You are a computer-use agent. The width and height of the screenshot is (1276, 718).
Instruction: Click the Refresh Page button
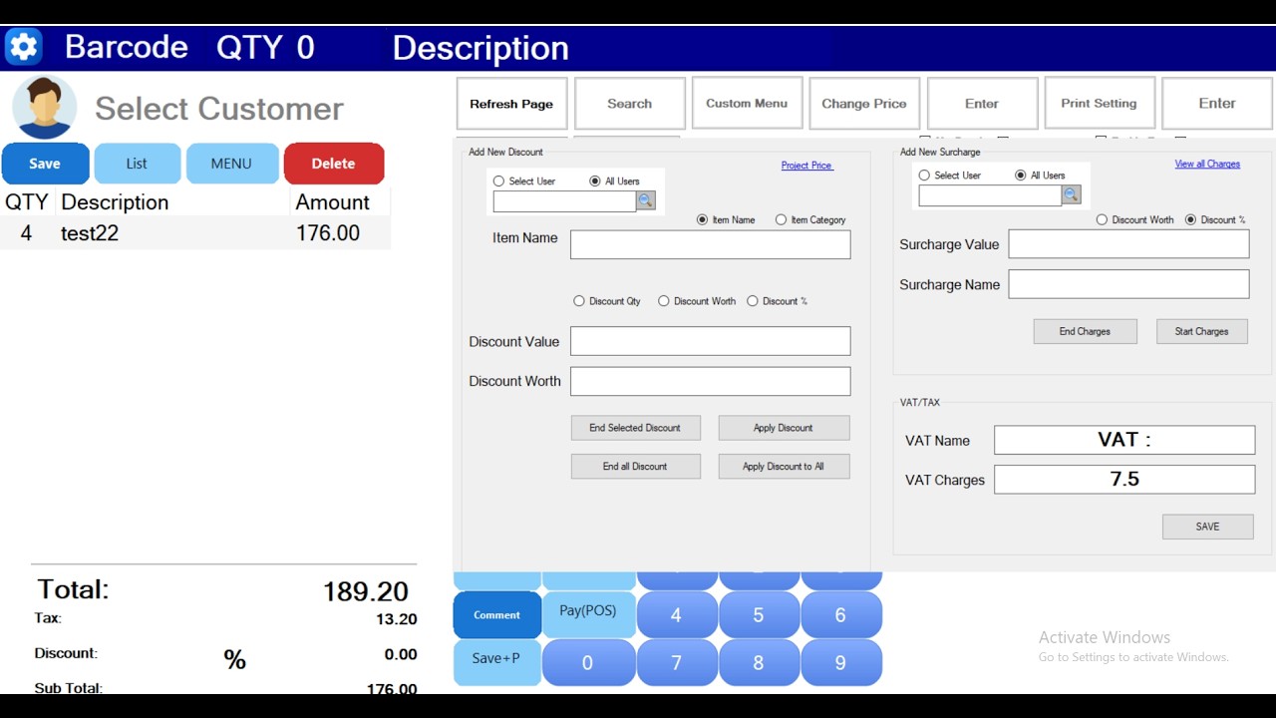tap(511, 104)
